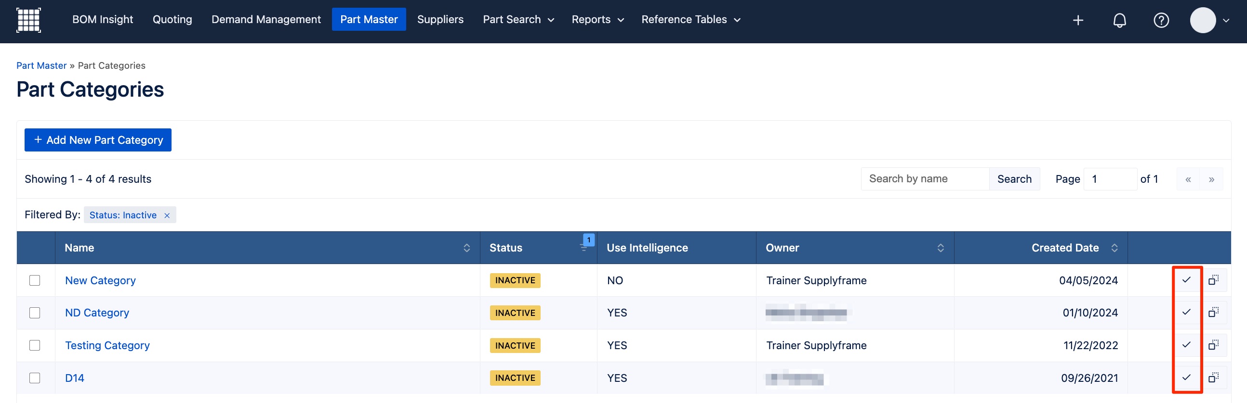Click the user avatar circle
The width and height of the screenshot is (1247, 403).
(x=1203, y=20)
